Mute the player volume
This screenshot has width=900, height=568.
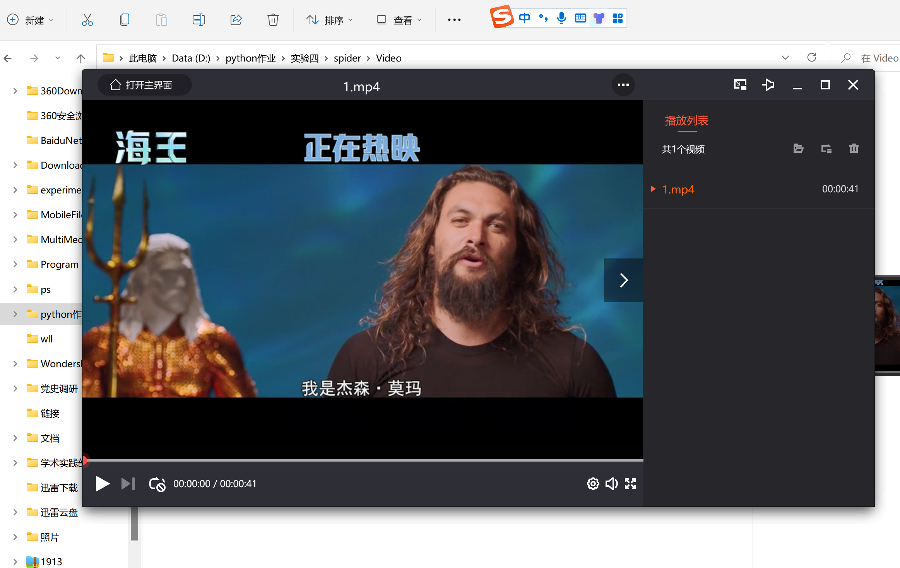[612, 484]
